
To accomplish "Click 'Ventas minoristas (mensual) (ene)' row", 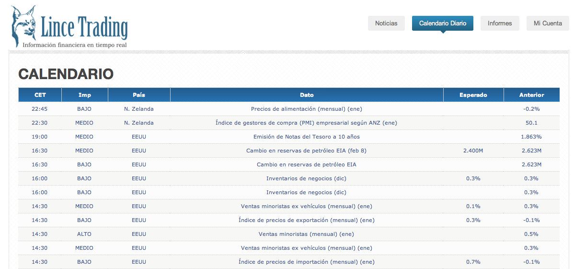I will (289, 234).
